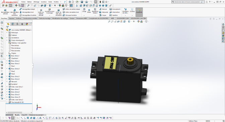Expand the Boss.-Extru.1 feature

coord(7,56)
